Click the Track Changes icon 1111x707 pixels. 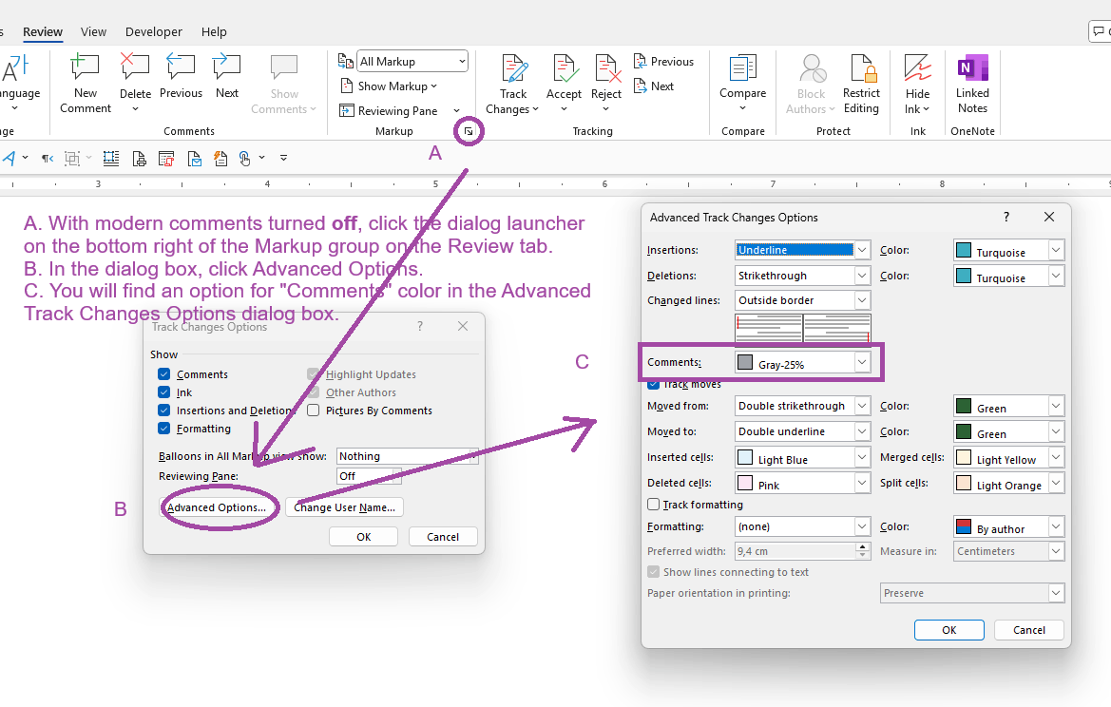(514, 68)
